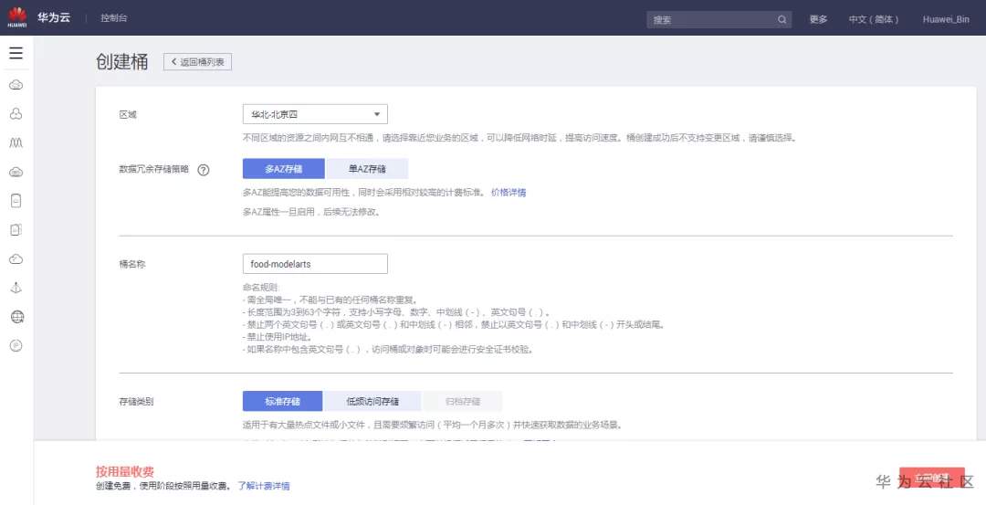This screenshot has height=505, width=986.
Task: Click the 创建桶 page heading
Action: (x=122, y=61)
